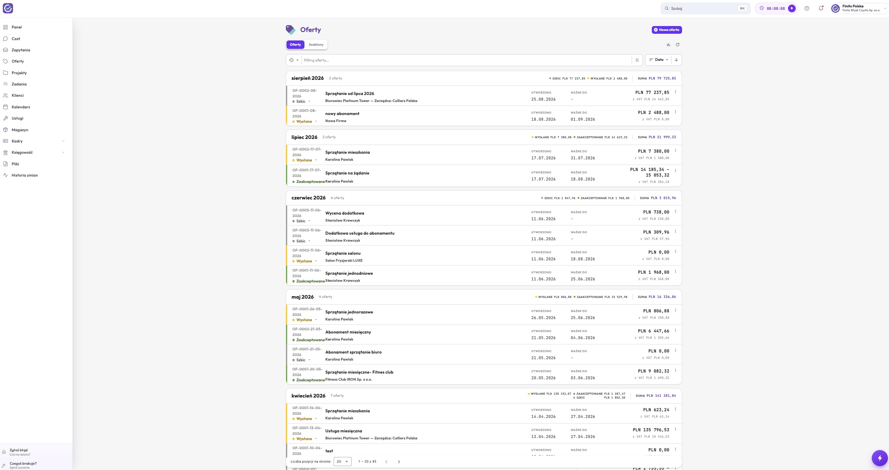This screenshot has height=470, width=889.
Task: Open the Data sort dropdown
Action: pyautogui.click(x=658, y=60)
